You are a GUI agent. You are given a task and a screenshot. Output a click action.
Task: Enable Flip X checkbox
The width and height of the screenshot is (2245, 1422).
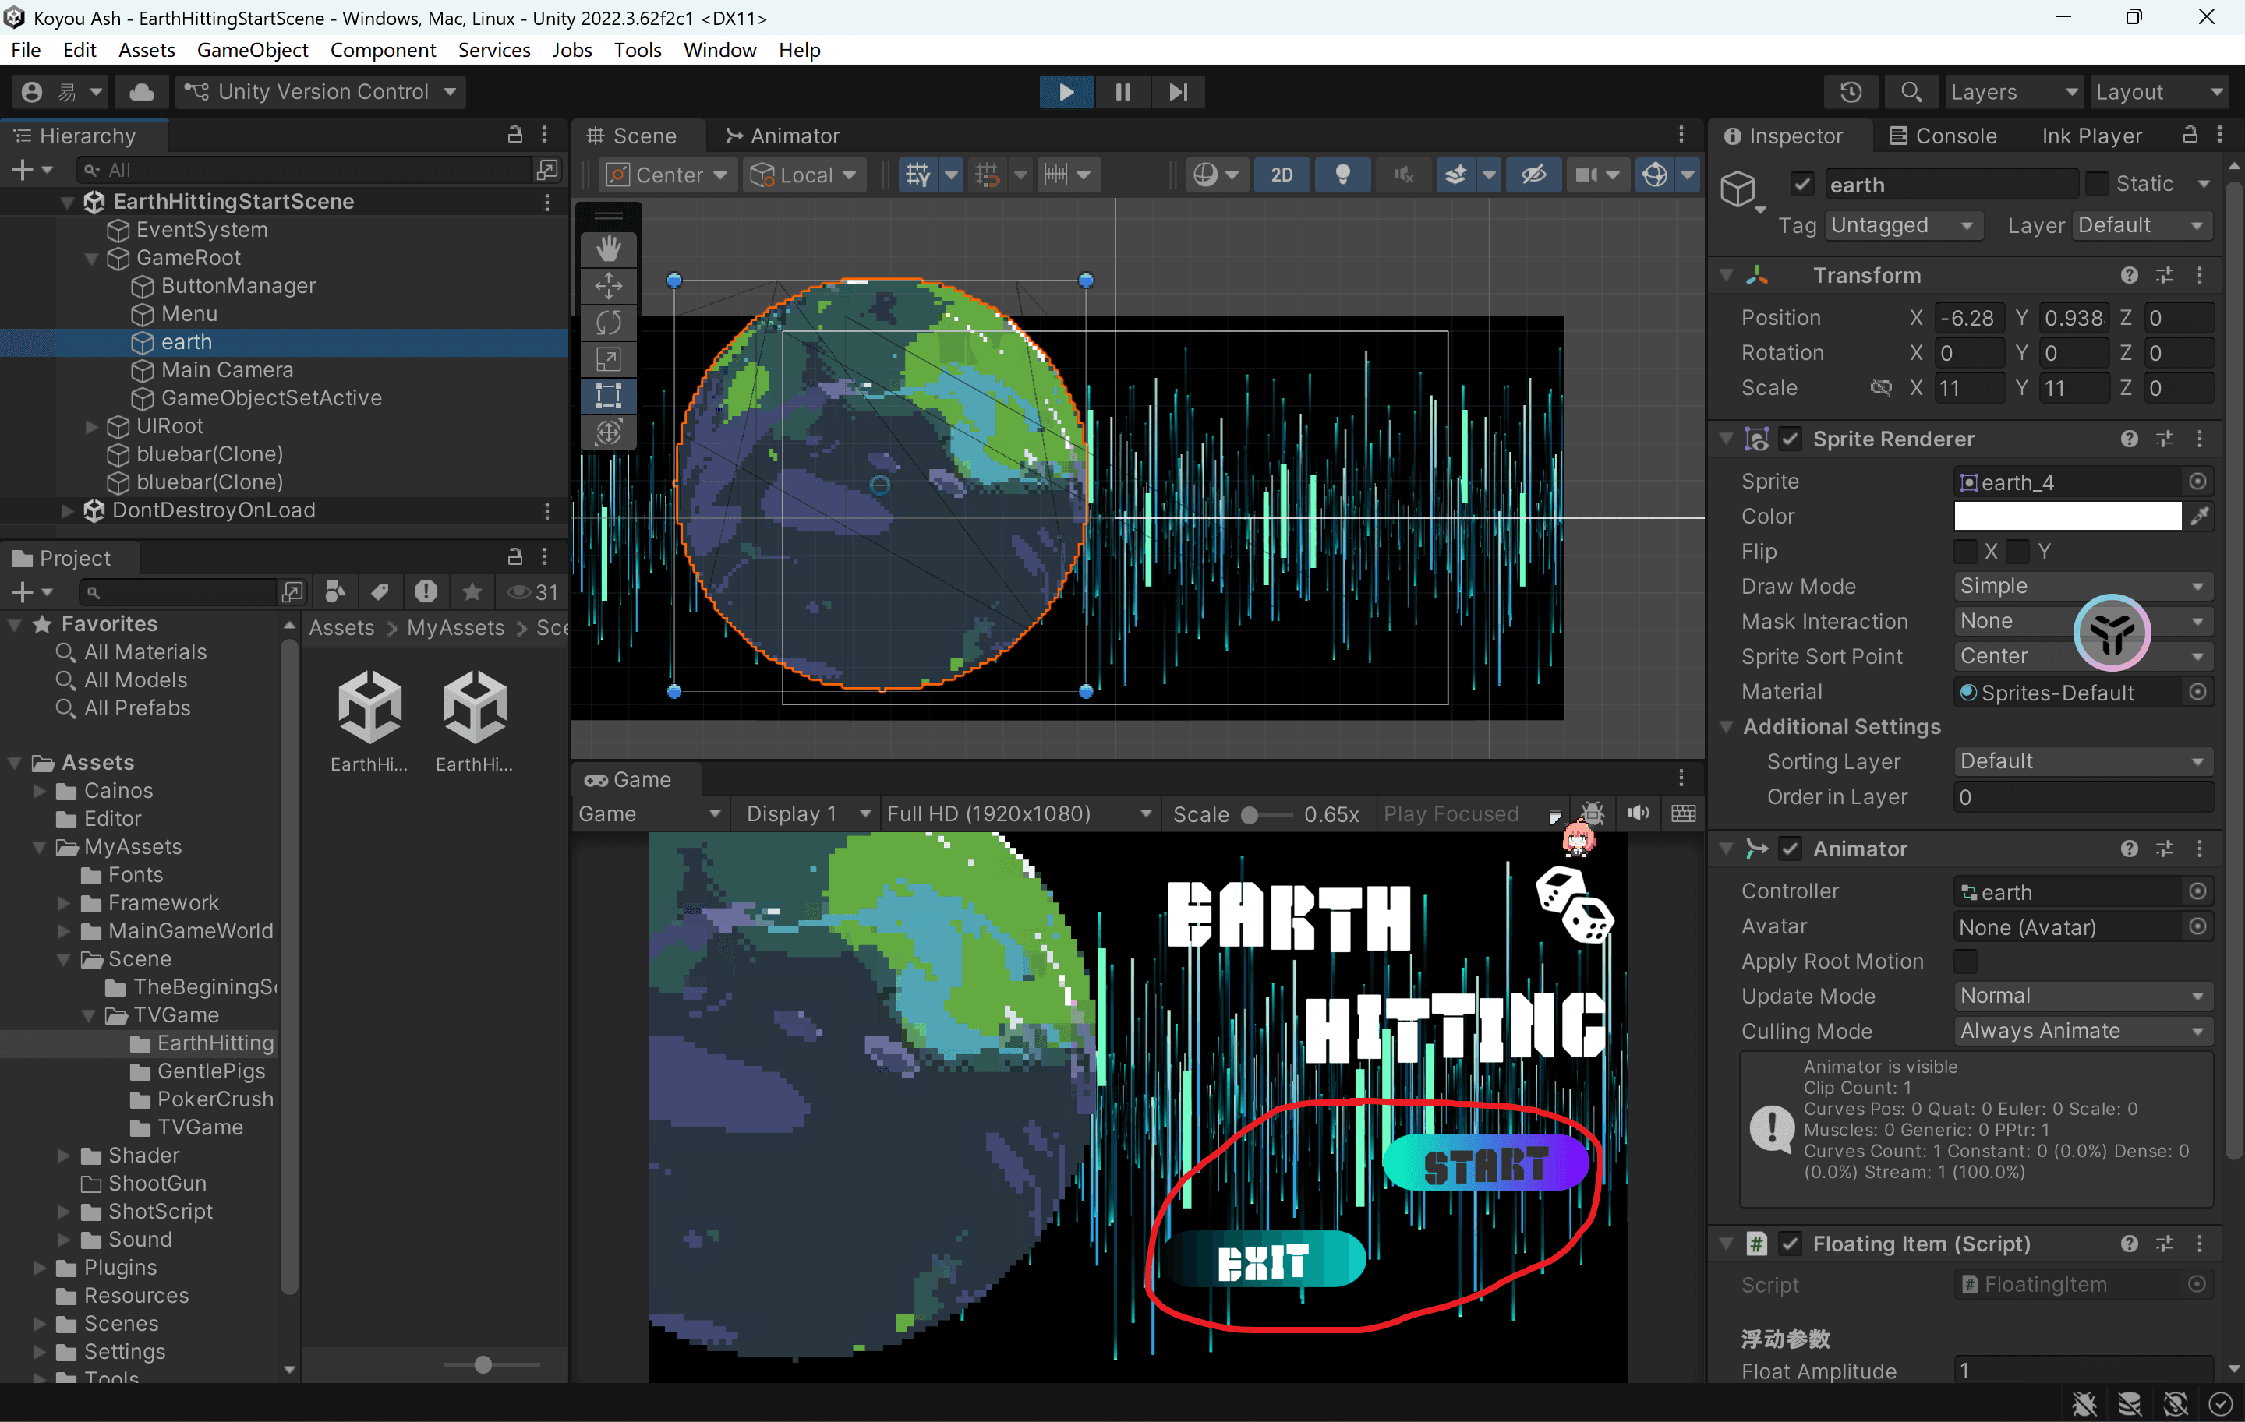tap(1965, 552)
